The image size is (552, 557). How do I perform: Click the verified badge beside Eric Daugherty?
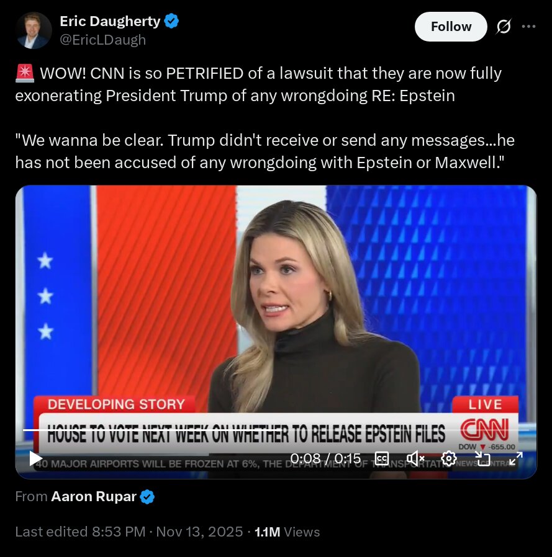(171, 21)
